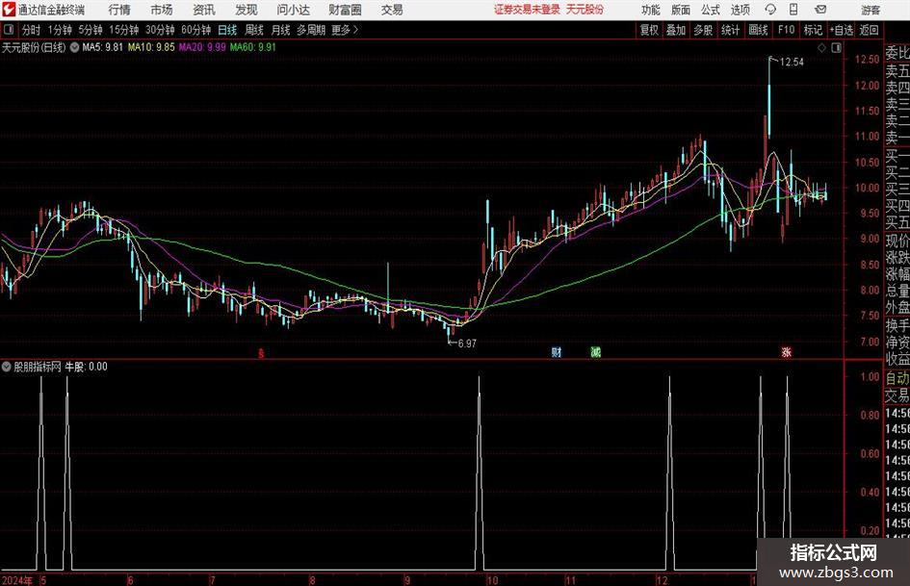Click the blue 财 marker on the chart
Screen dimensions: 910x586
(x=557, y=351)
